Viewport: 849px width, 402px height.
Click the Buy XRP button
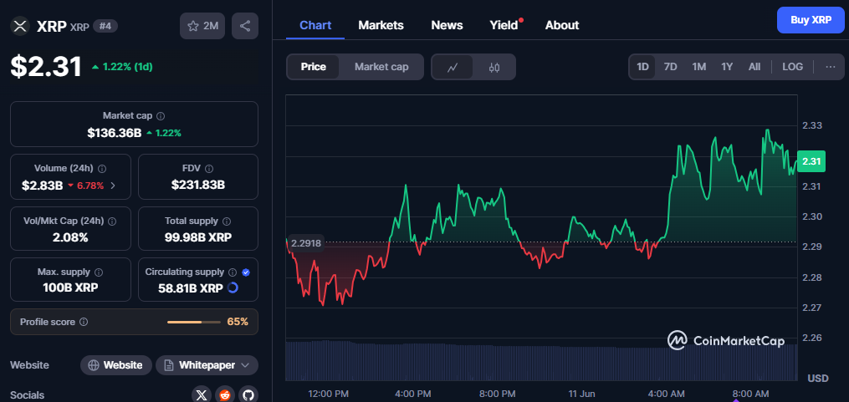pyautogui.click(x=811, y=20)
